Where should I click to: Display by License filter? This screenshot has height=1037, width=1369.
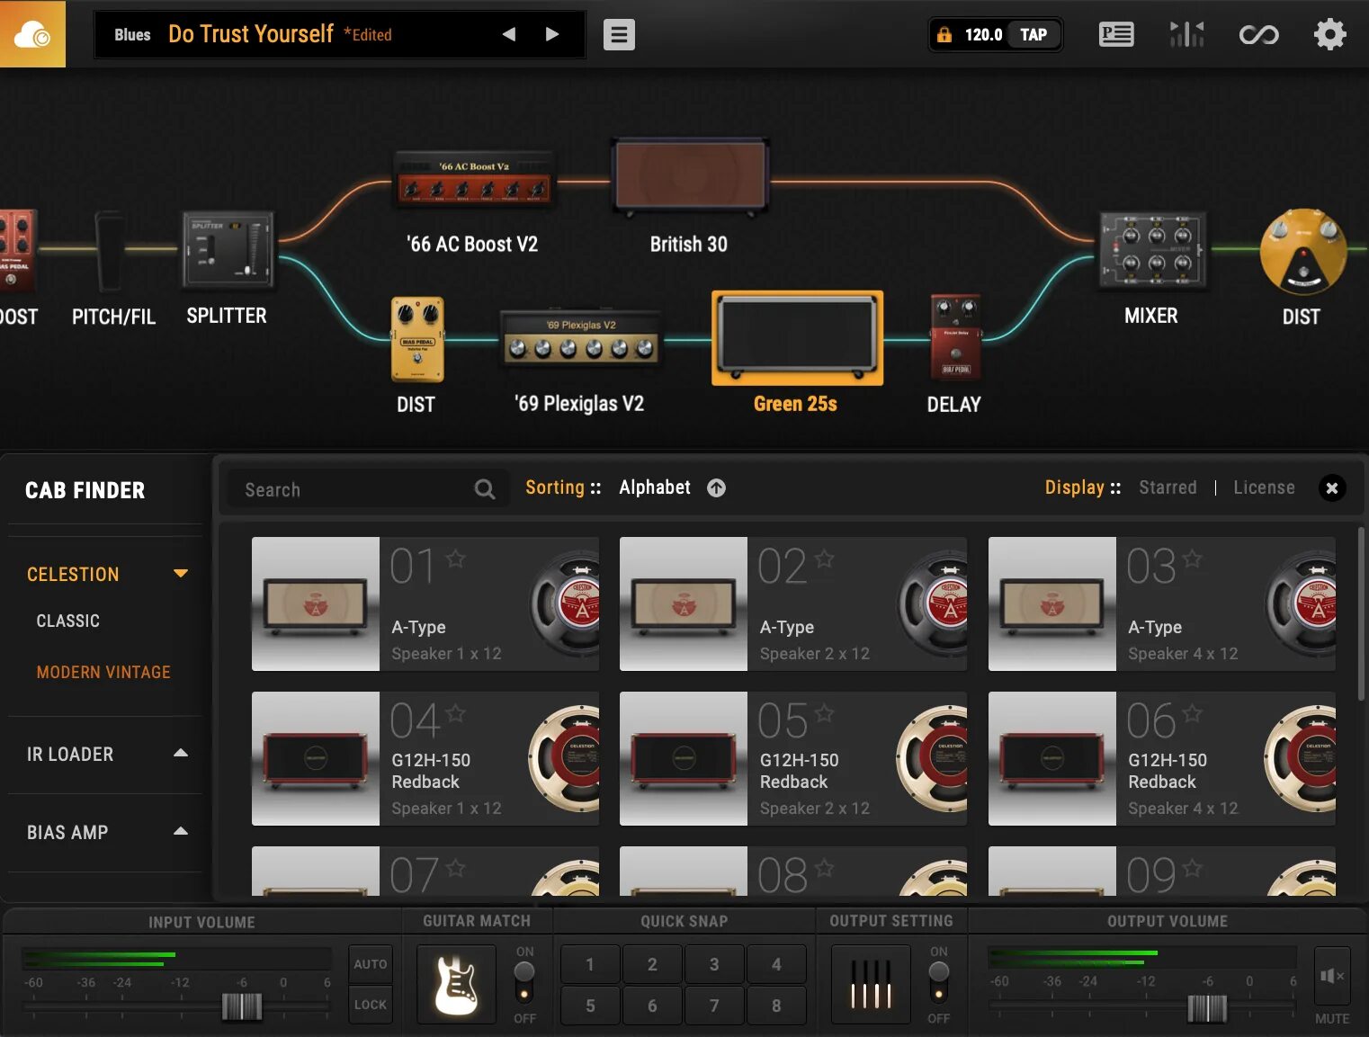(1264, 487)
